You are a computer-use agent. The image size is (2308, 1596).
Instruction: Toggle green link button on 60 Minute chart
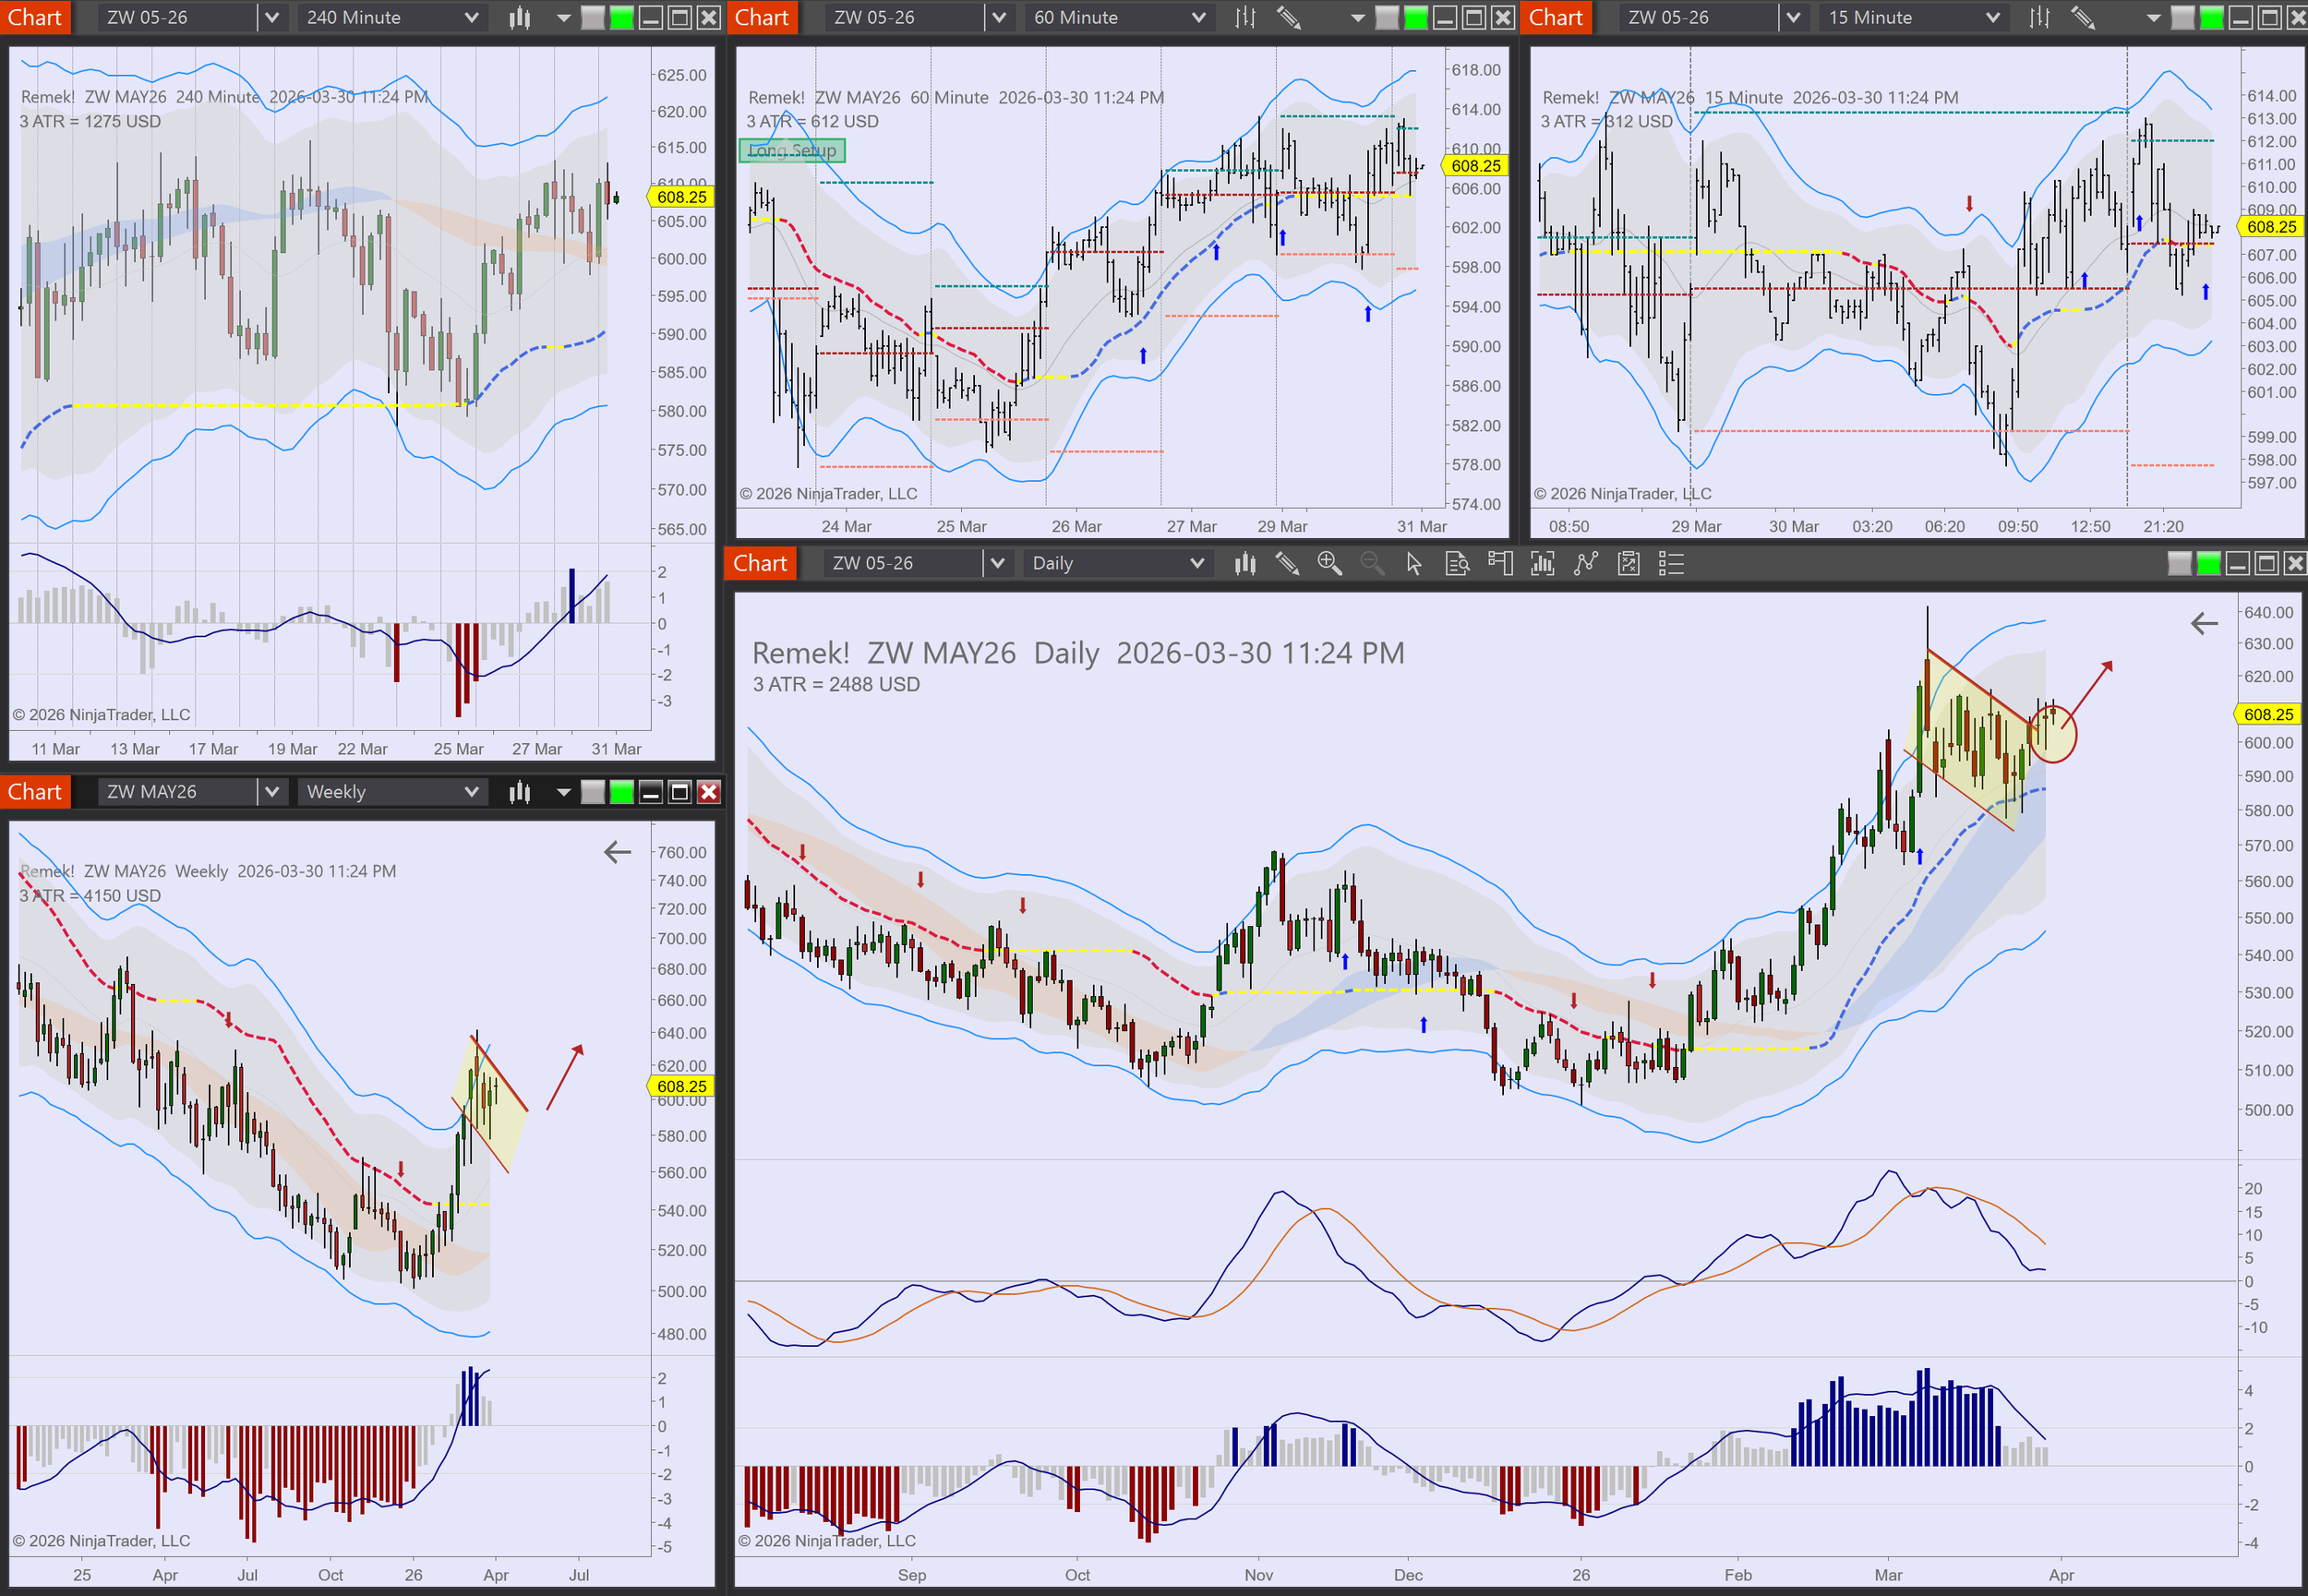[x=1416, y=18]
